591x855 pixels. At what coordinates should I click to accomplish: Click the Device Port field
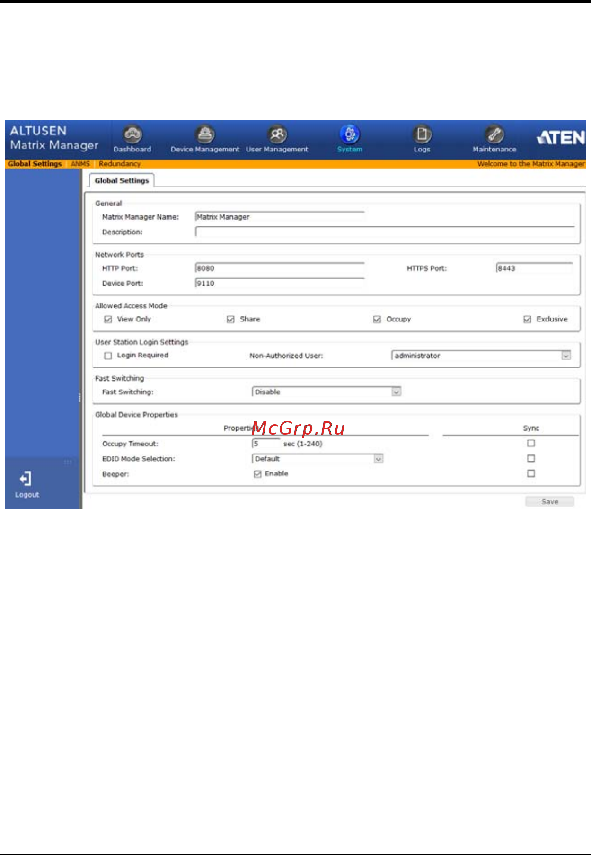point(280,284)
